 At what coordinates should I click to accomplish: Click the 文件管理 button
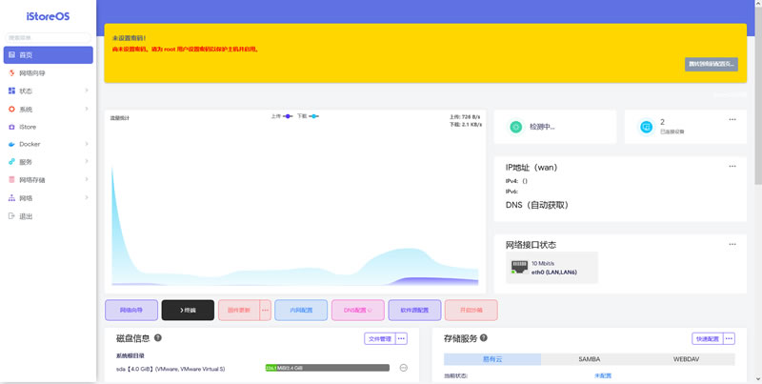[379, 338]
